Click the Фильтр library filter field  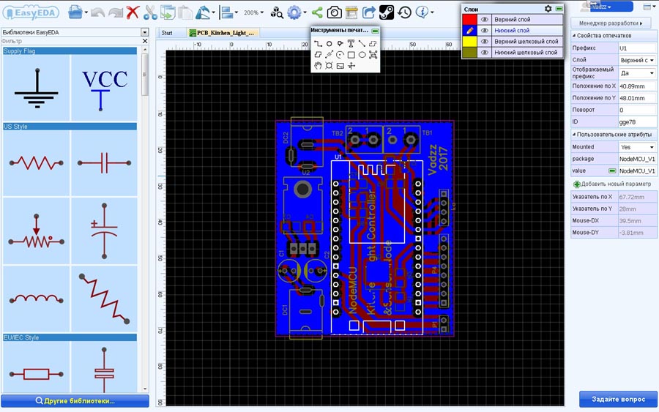(x=70, y=41)
